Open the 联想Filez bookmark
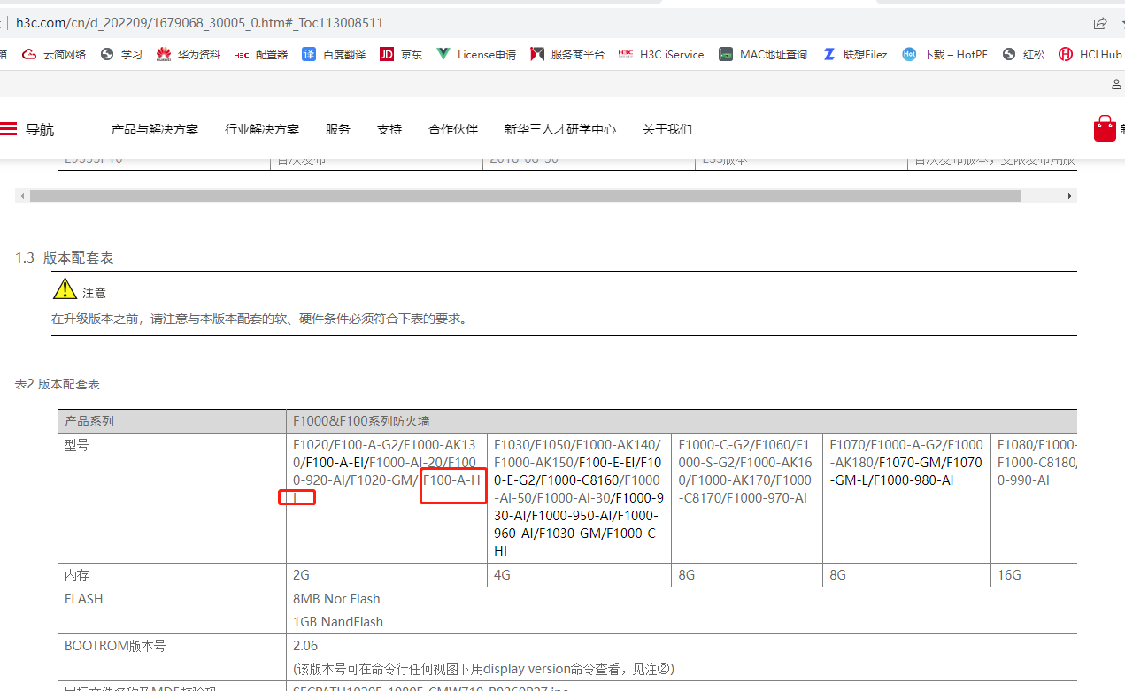Viewport: 1125px width, 691px height. coord(854,54)
